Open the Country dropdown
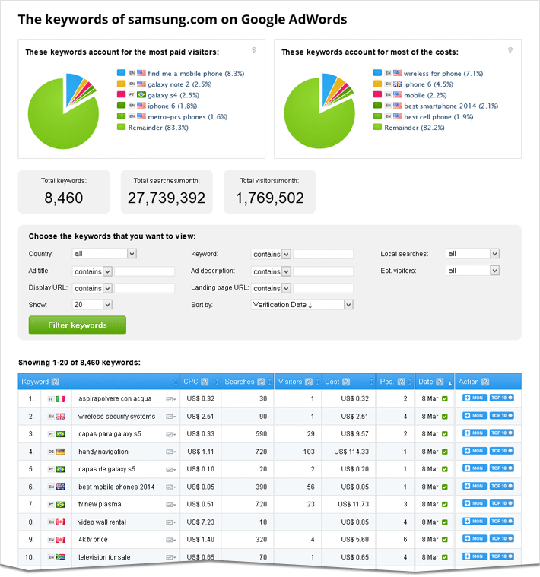 [x=104, y=254]
